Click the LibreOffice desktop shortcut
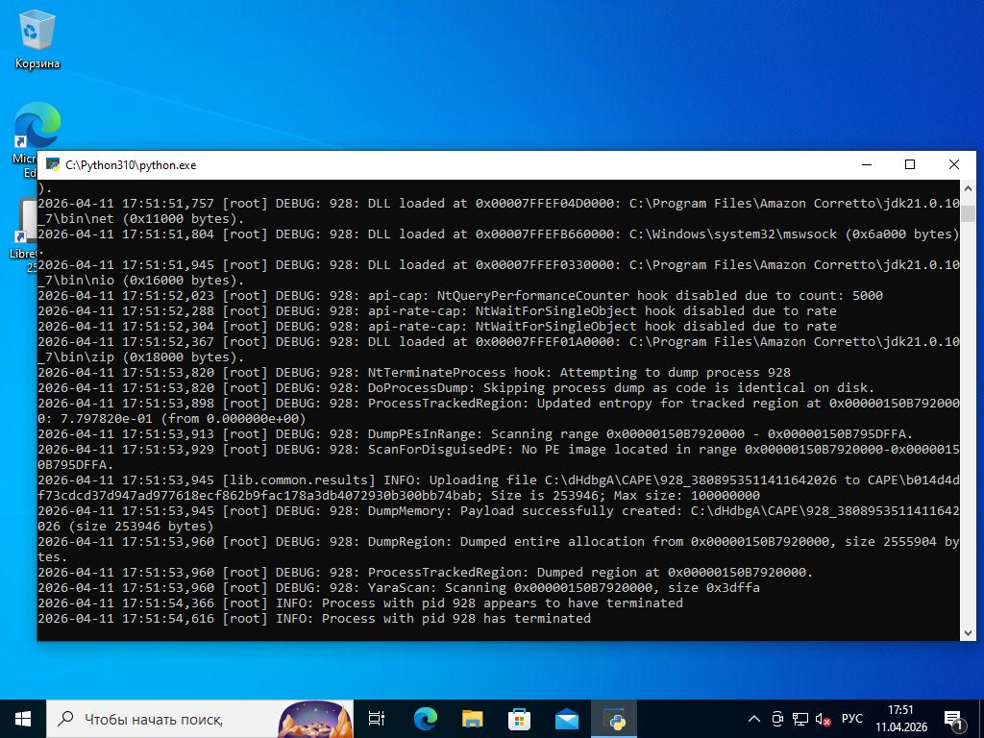 coord(27,226)
